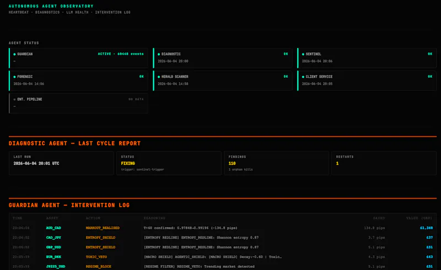This screenshot has height=270, width=441.
Task: Click the FIXING status value
Action: coord(128,164)
